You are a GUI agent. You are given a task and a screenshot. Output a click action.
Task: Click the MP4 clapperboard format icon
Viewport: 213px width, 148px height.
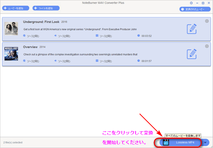pyautogui.click(x=166, y=142)
